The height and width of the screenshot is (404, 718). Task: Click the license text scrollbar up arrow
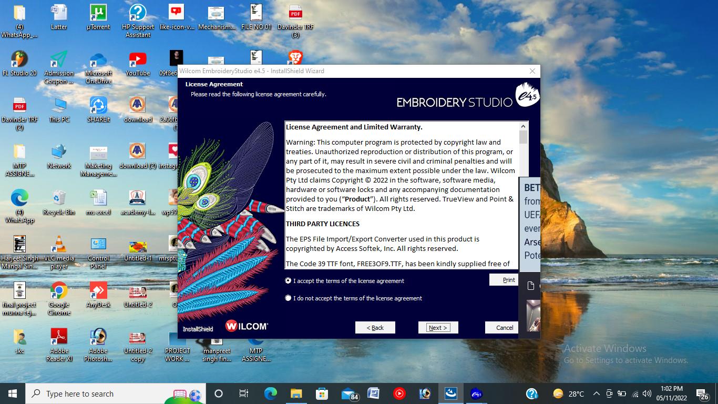click(x=523, y=127)
